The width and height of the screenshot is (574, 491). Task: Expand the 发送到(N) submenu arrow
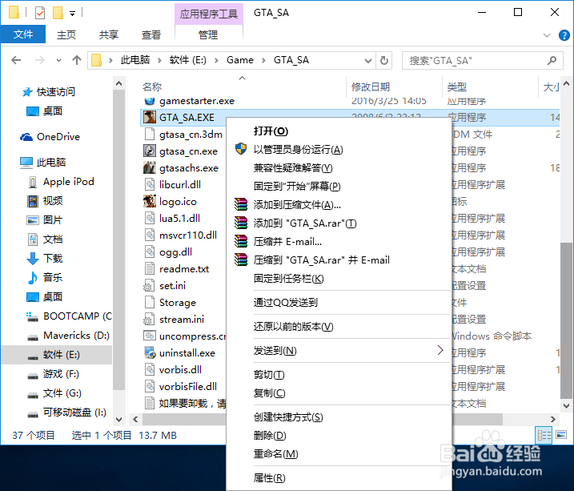click(440, 350)
